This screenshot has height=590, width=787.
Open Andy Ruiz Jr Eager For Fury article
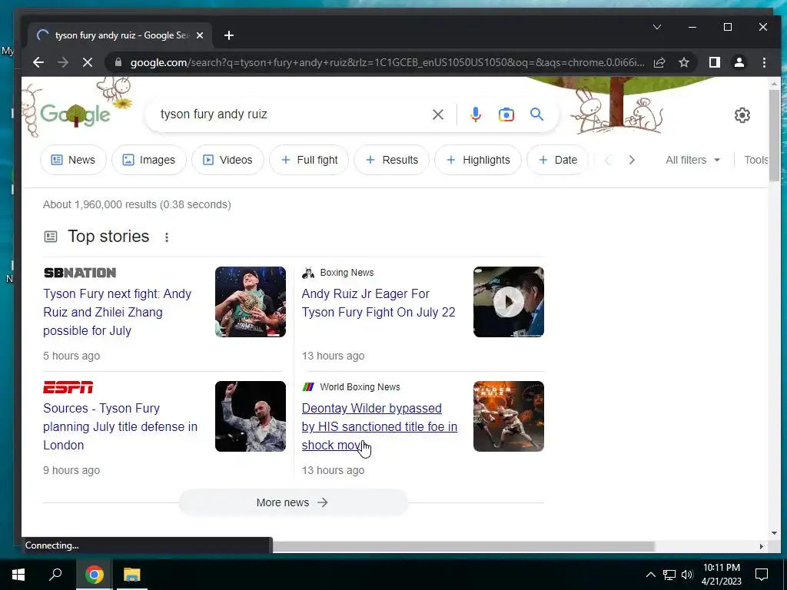[378, 303]
